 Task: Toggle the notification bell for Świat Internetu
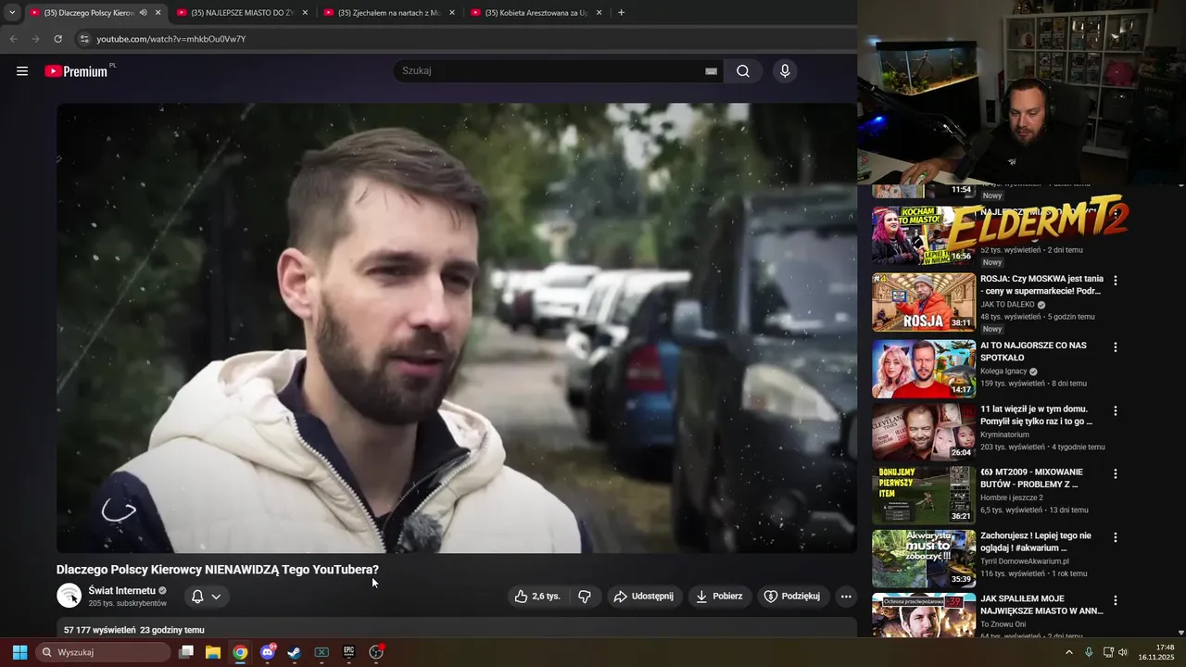tap(197, 597)
